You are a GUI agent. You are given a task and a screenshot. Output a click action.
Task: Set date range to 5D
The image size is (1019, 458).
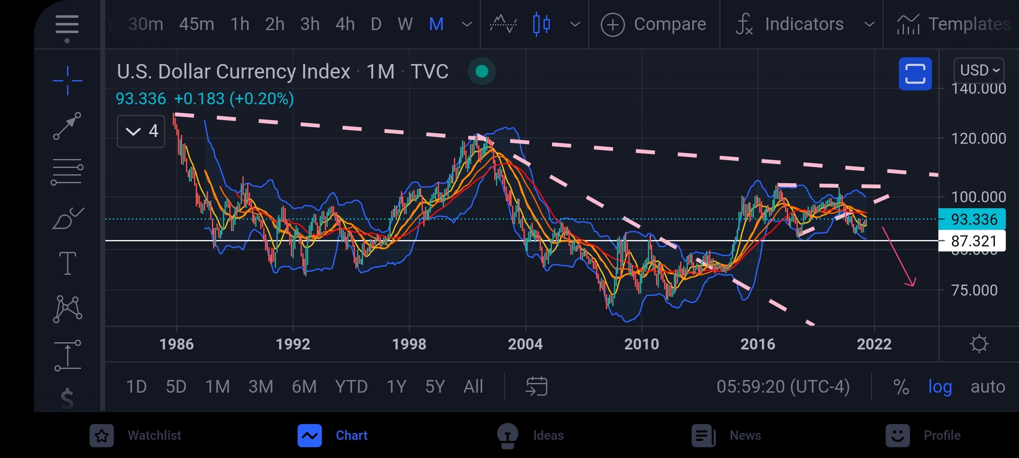[176, 386]
